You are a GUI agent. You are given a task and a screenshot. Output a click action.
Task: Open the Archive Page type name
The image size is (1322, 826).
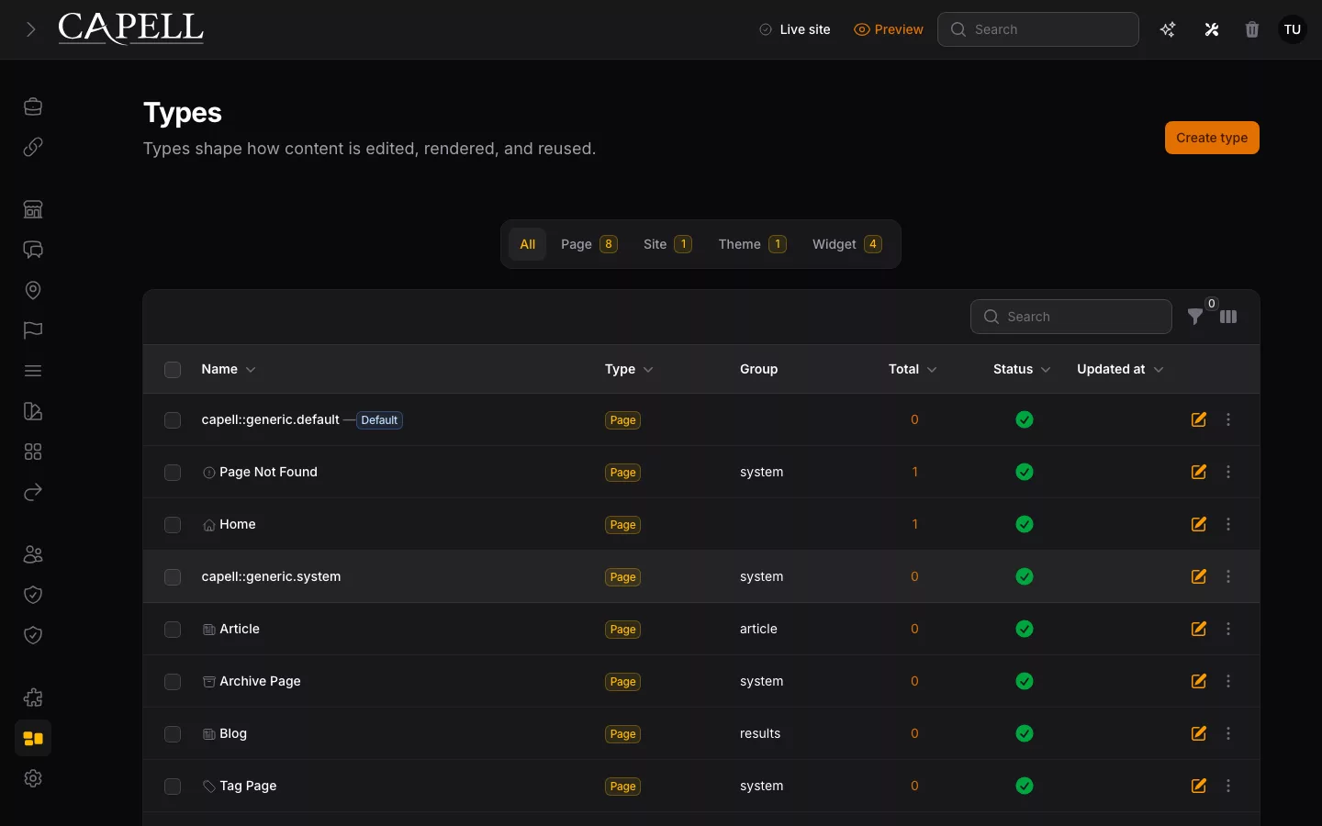click(260, 681)
